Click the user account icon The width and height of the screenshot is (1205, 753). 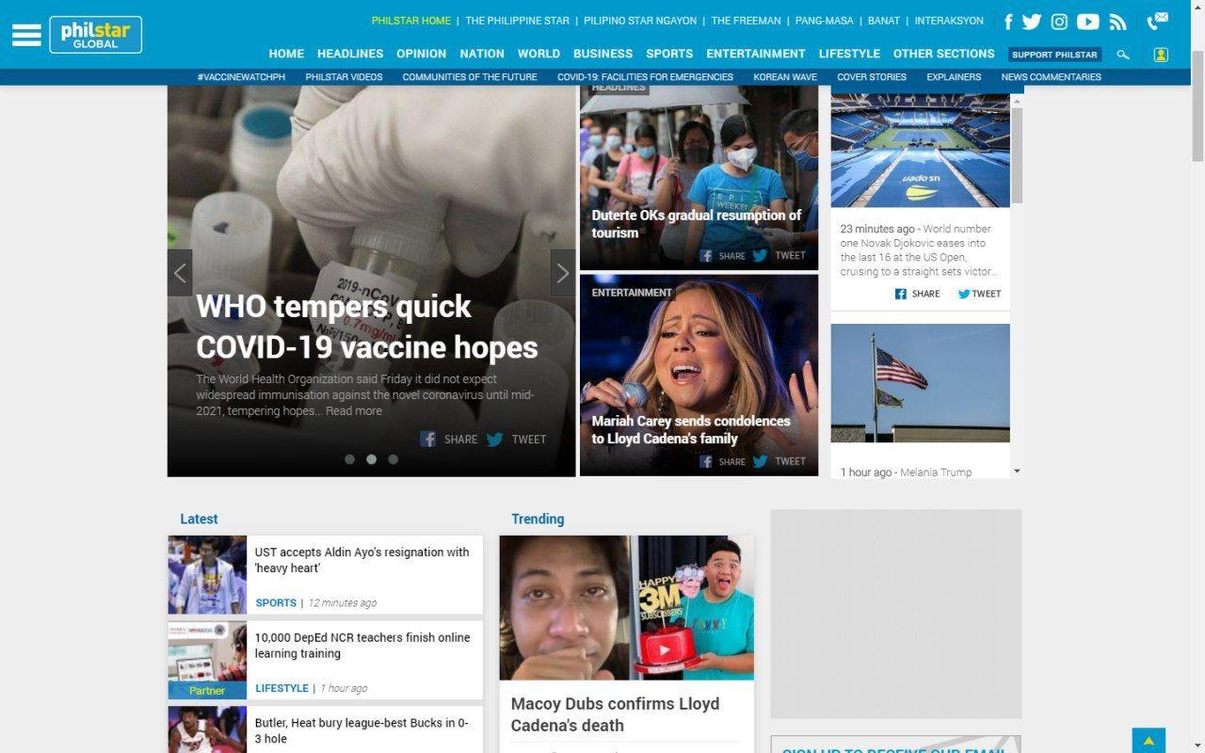[1161, 55]
